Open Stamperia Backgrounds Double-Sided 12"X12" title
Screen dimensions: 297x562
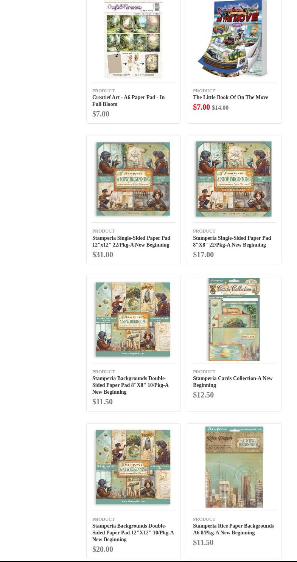click(133, 533)
